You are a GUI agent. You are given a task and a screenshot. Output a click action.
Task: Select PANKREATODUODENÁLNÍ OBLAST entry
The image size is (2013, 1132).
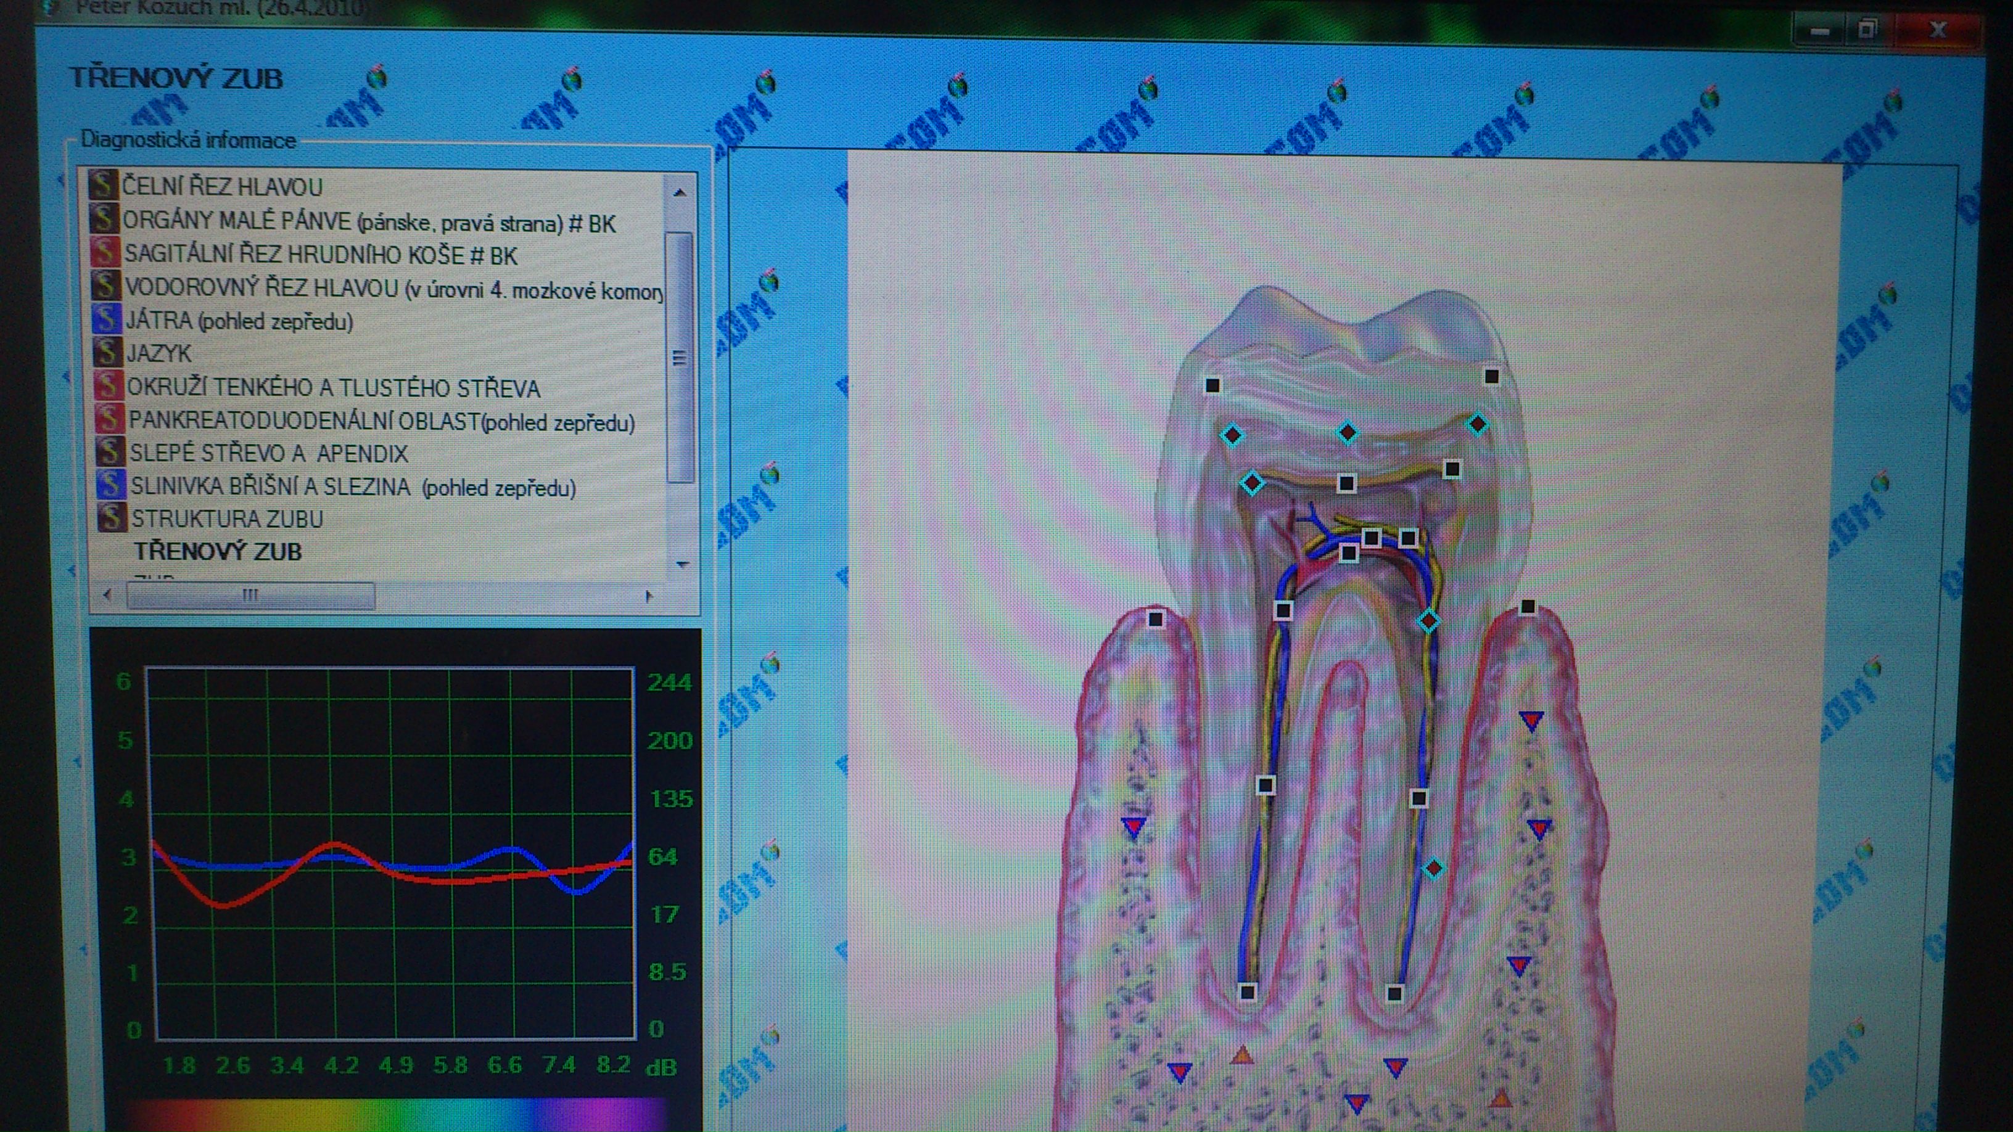[381, 422]
